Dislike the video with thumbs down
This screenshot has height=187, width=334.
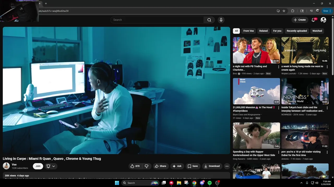[x=147, y=166]
